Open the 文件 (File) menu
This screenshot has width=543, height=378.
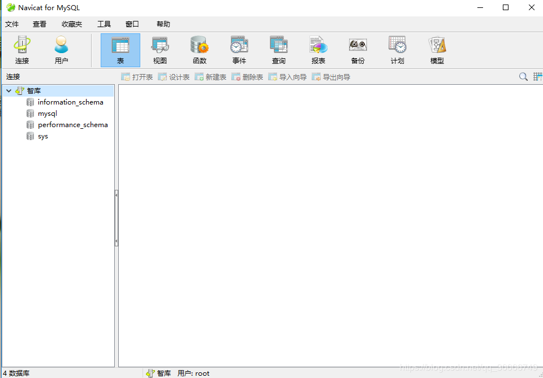12,24
